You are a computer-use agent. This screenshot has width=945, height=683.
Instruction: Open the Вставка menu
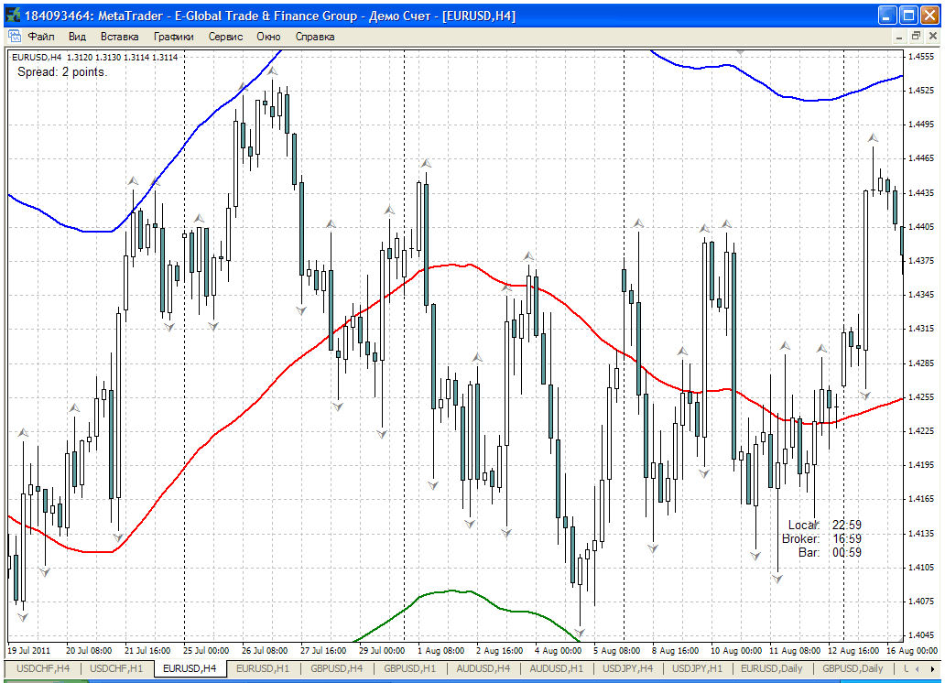(119, 37)
